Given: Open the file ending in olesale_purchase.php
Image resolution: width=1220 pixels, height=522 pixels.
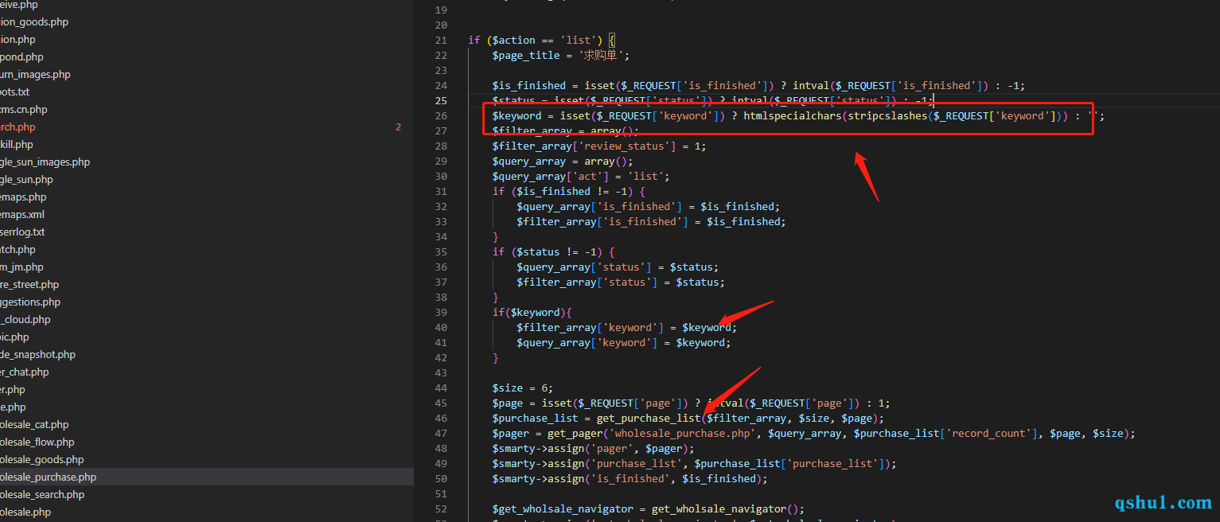Looking at the screenshot, I should click(x=48, y=477).
